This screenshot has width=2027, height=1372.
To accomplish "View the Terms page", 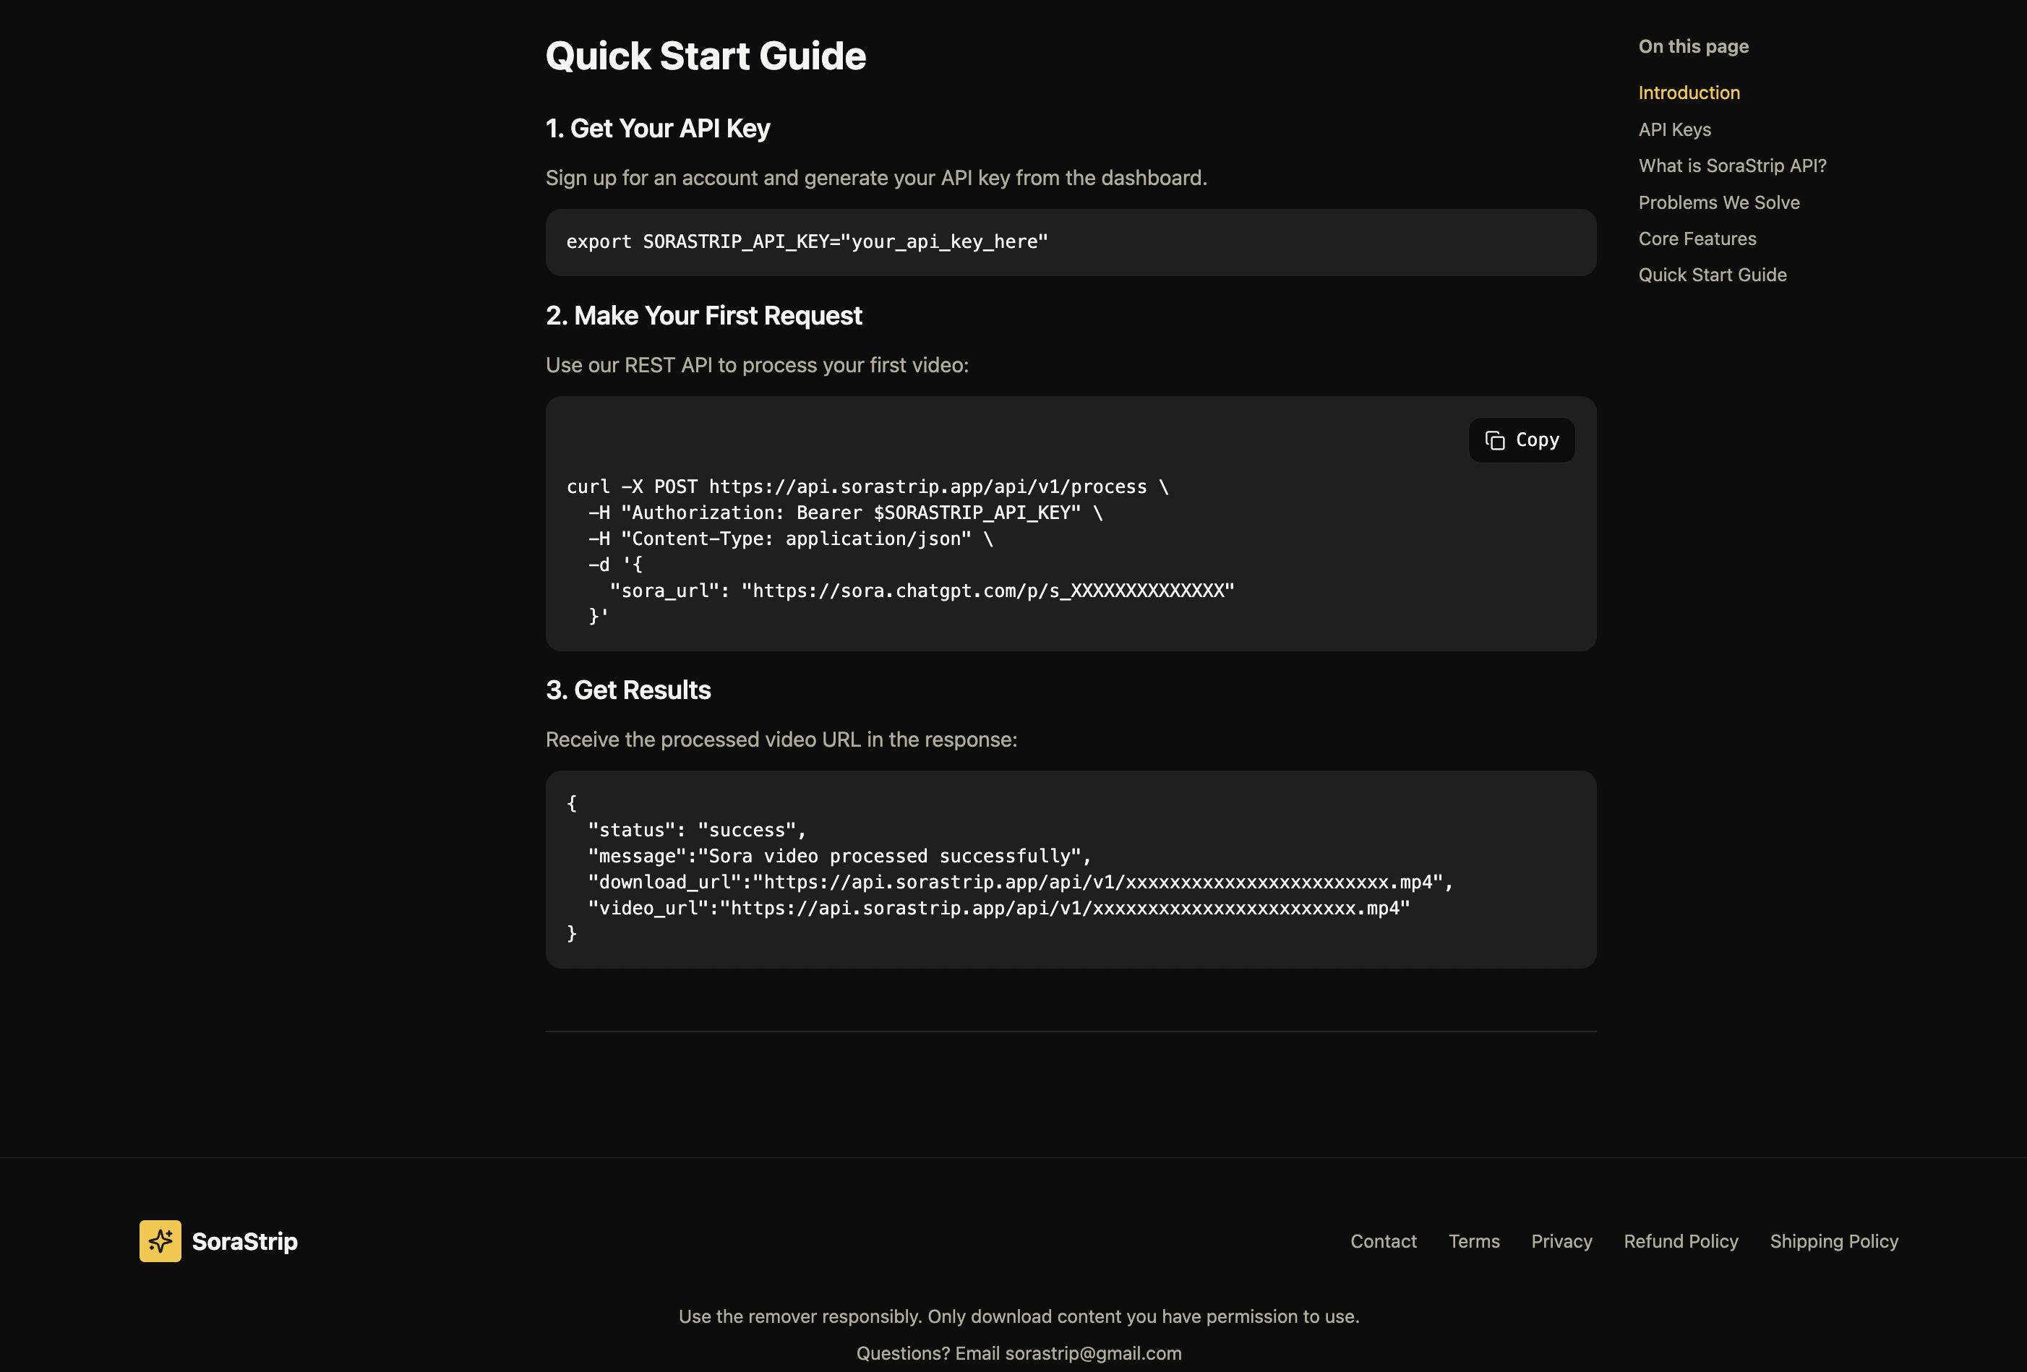I will 1473,1241.
